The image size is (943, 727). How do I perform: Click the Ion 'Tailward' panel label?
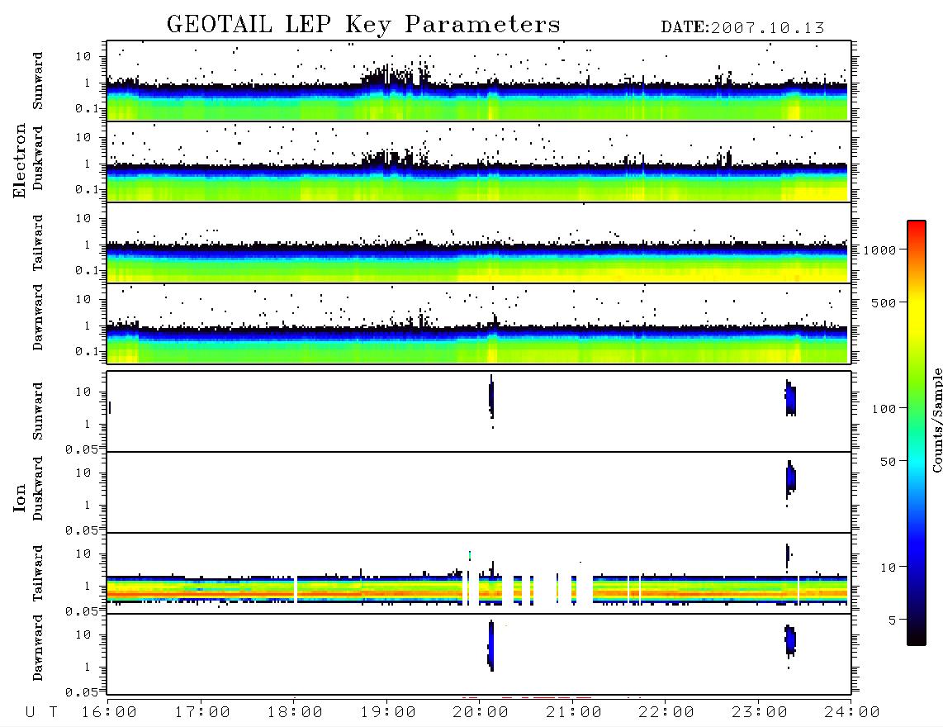pyautogui.click(x=38, y=573)
